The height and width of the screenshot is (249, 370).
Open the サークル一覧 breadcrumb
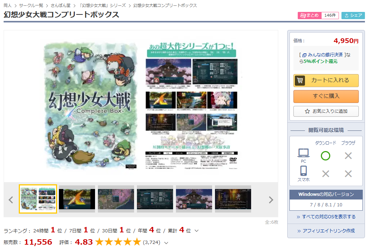point(31,5)
